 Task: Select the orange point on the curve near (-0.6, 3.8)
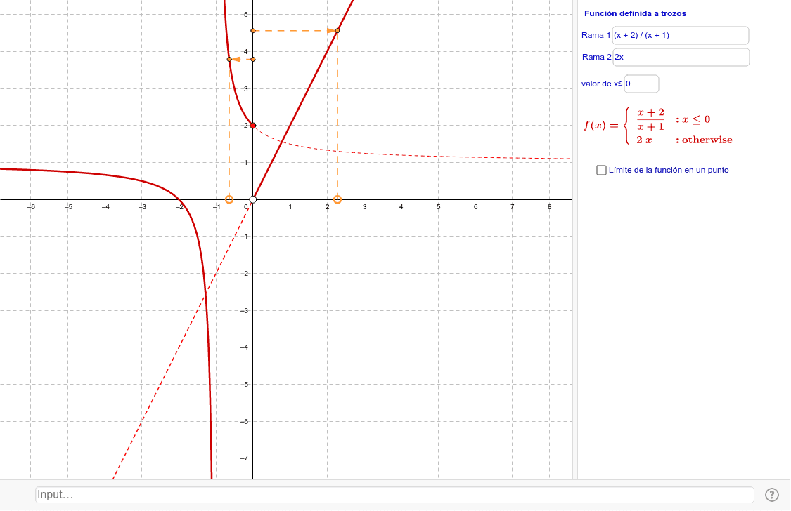229,60
